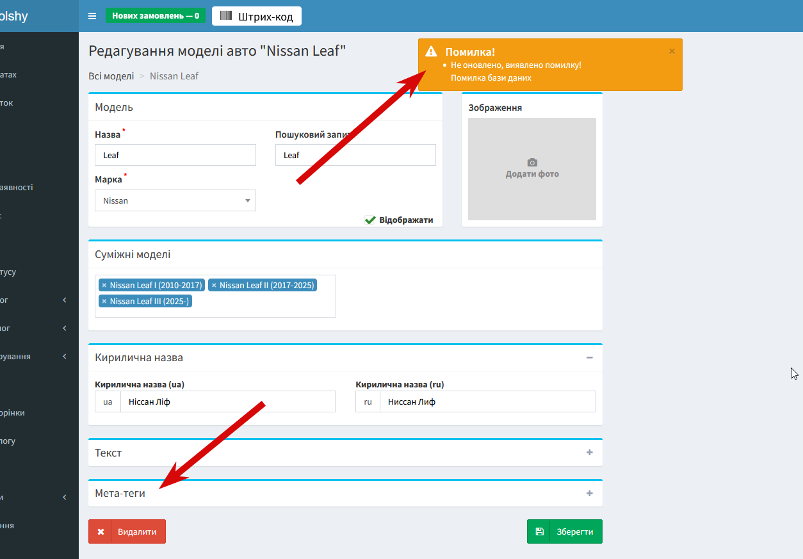Click the camera icon to add photo
Viewport: 803px width, 559px height.
point(532,163)
